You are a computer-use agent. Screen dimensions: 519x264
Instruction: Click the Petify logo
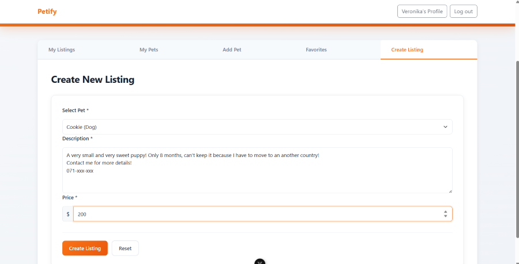coord(47,12)
